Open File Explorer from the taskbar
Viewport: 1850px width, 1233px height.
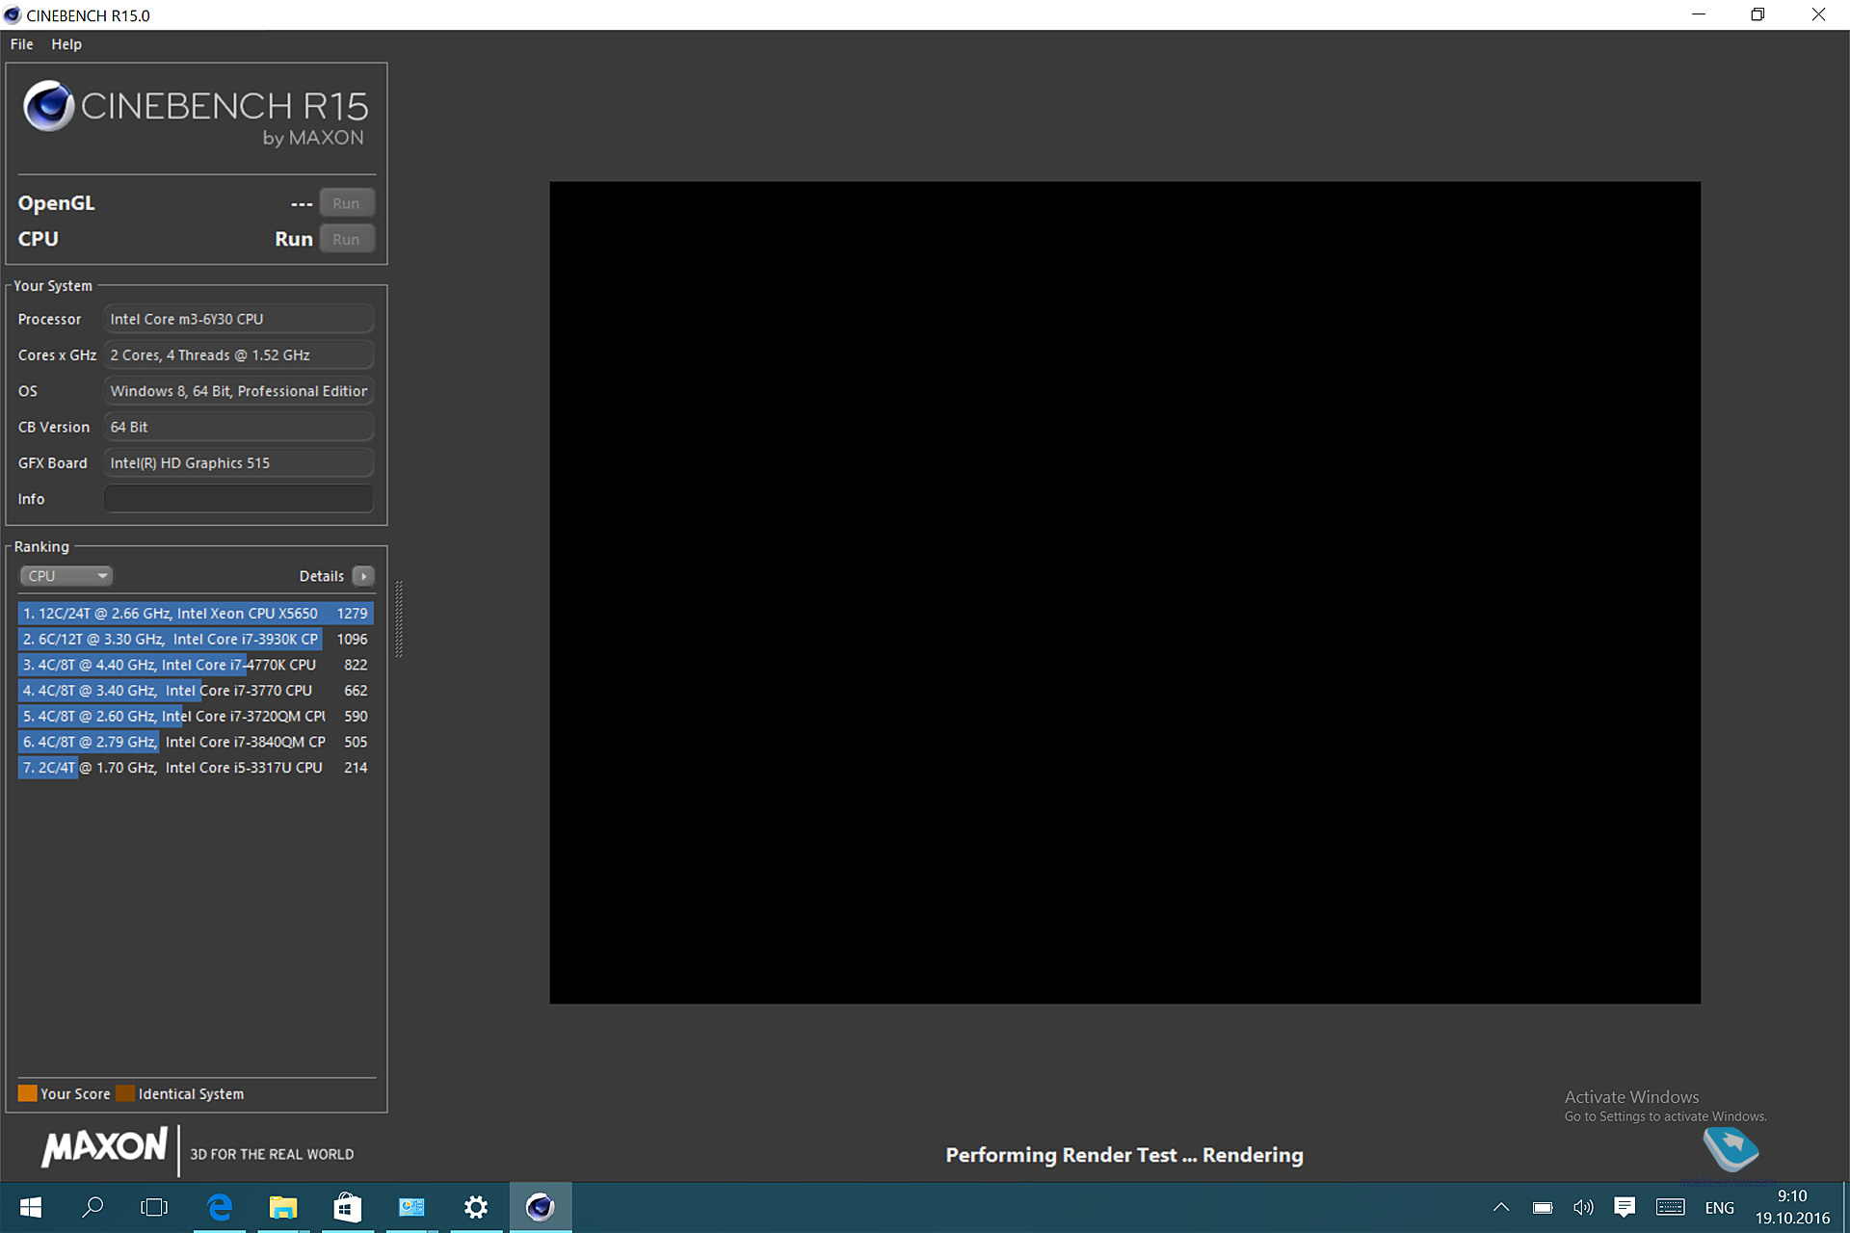[x=283, y=1207]
